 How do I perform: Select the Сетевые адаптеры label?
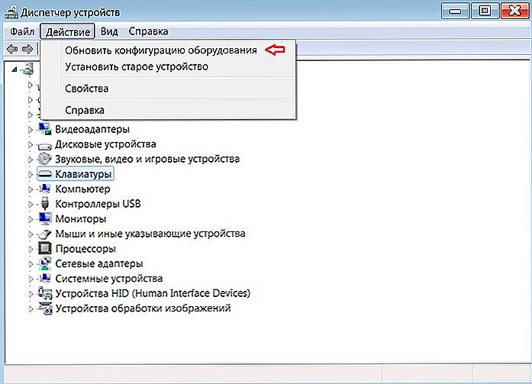point(99,263)
